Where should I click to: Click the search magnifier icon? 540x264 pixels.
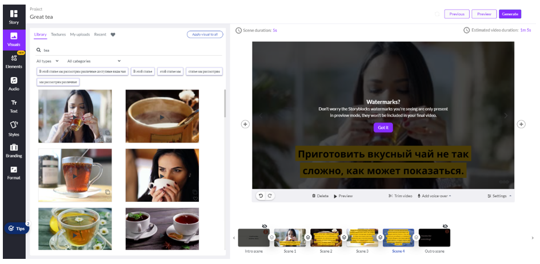pos(39,50)
